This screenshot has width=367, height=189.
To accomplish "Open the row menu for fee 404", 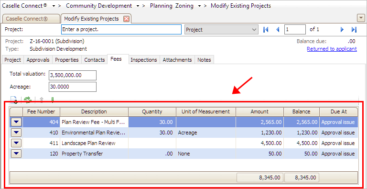I will tap(16, 122).
